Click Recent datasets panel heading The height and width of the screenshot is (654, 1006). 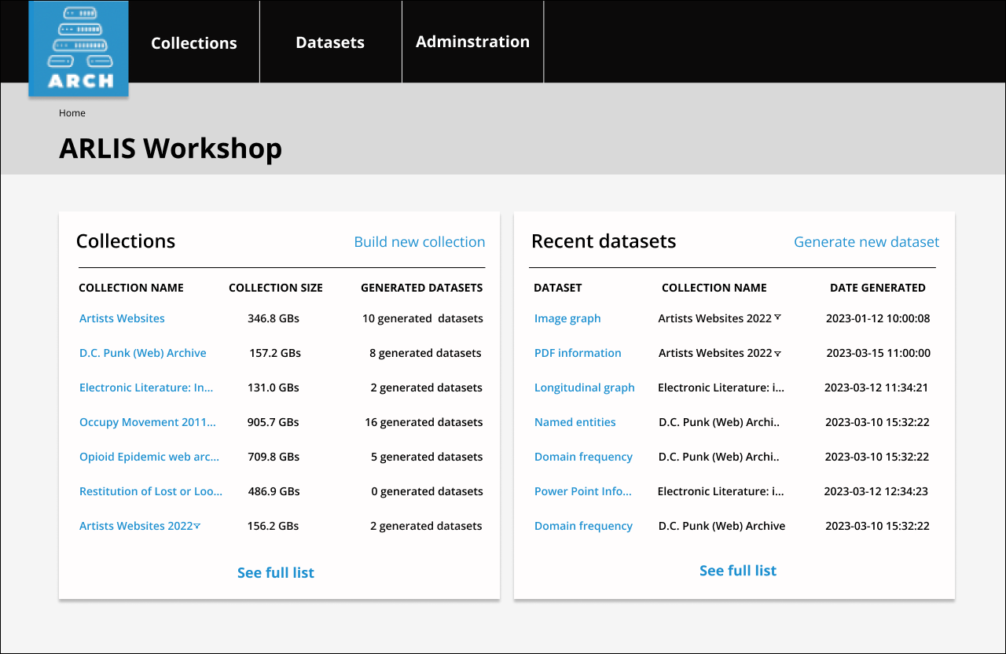[604, 241]
